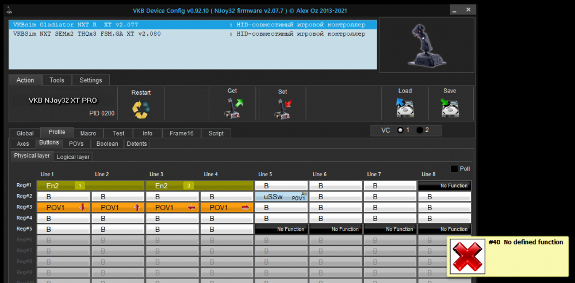Click the En2 encoder cell numbered 1

click(x=91, y=185)
